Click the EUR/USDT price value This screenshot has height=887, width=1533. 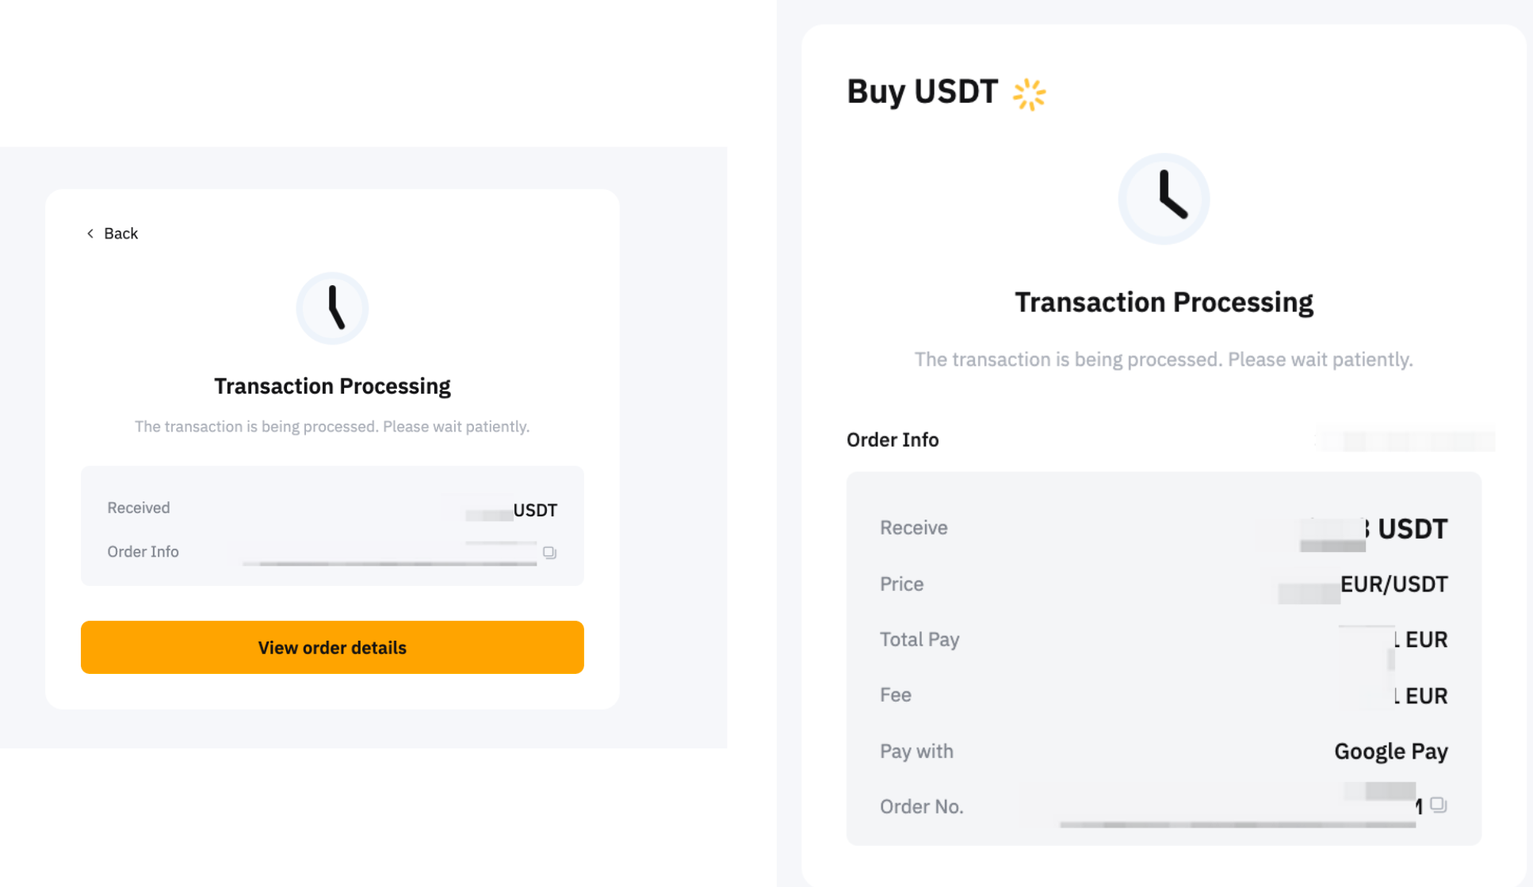click(1393, 584)
